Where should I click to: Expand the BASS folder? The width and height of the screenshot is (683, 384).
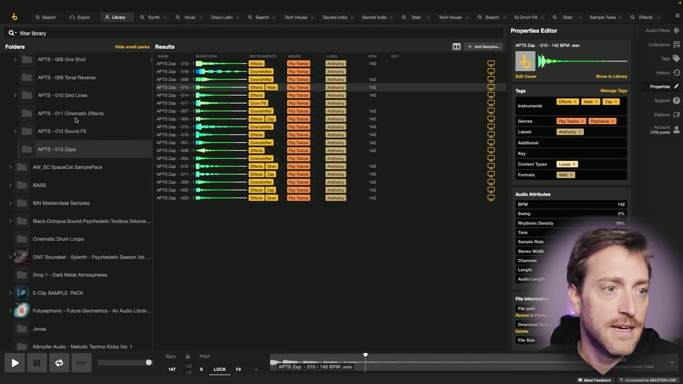coord(10,185)
